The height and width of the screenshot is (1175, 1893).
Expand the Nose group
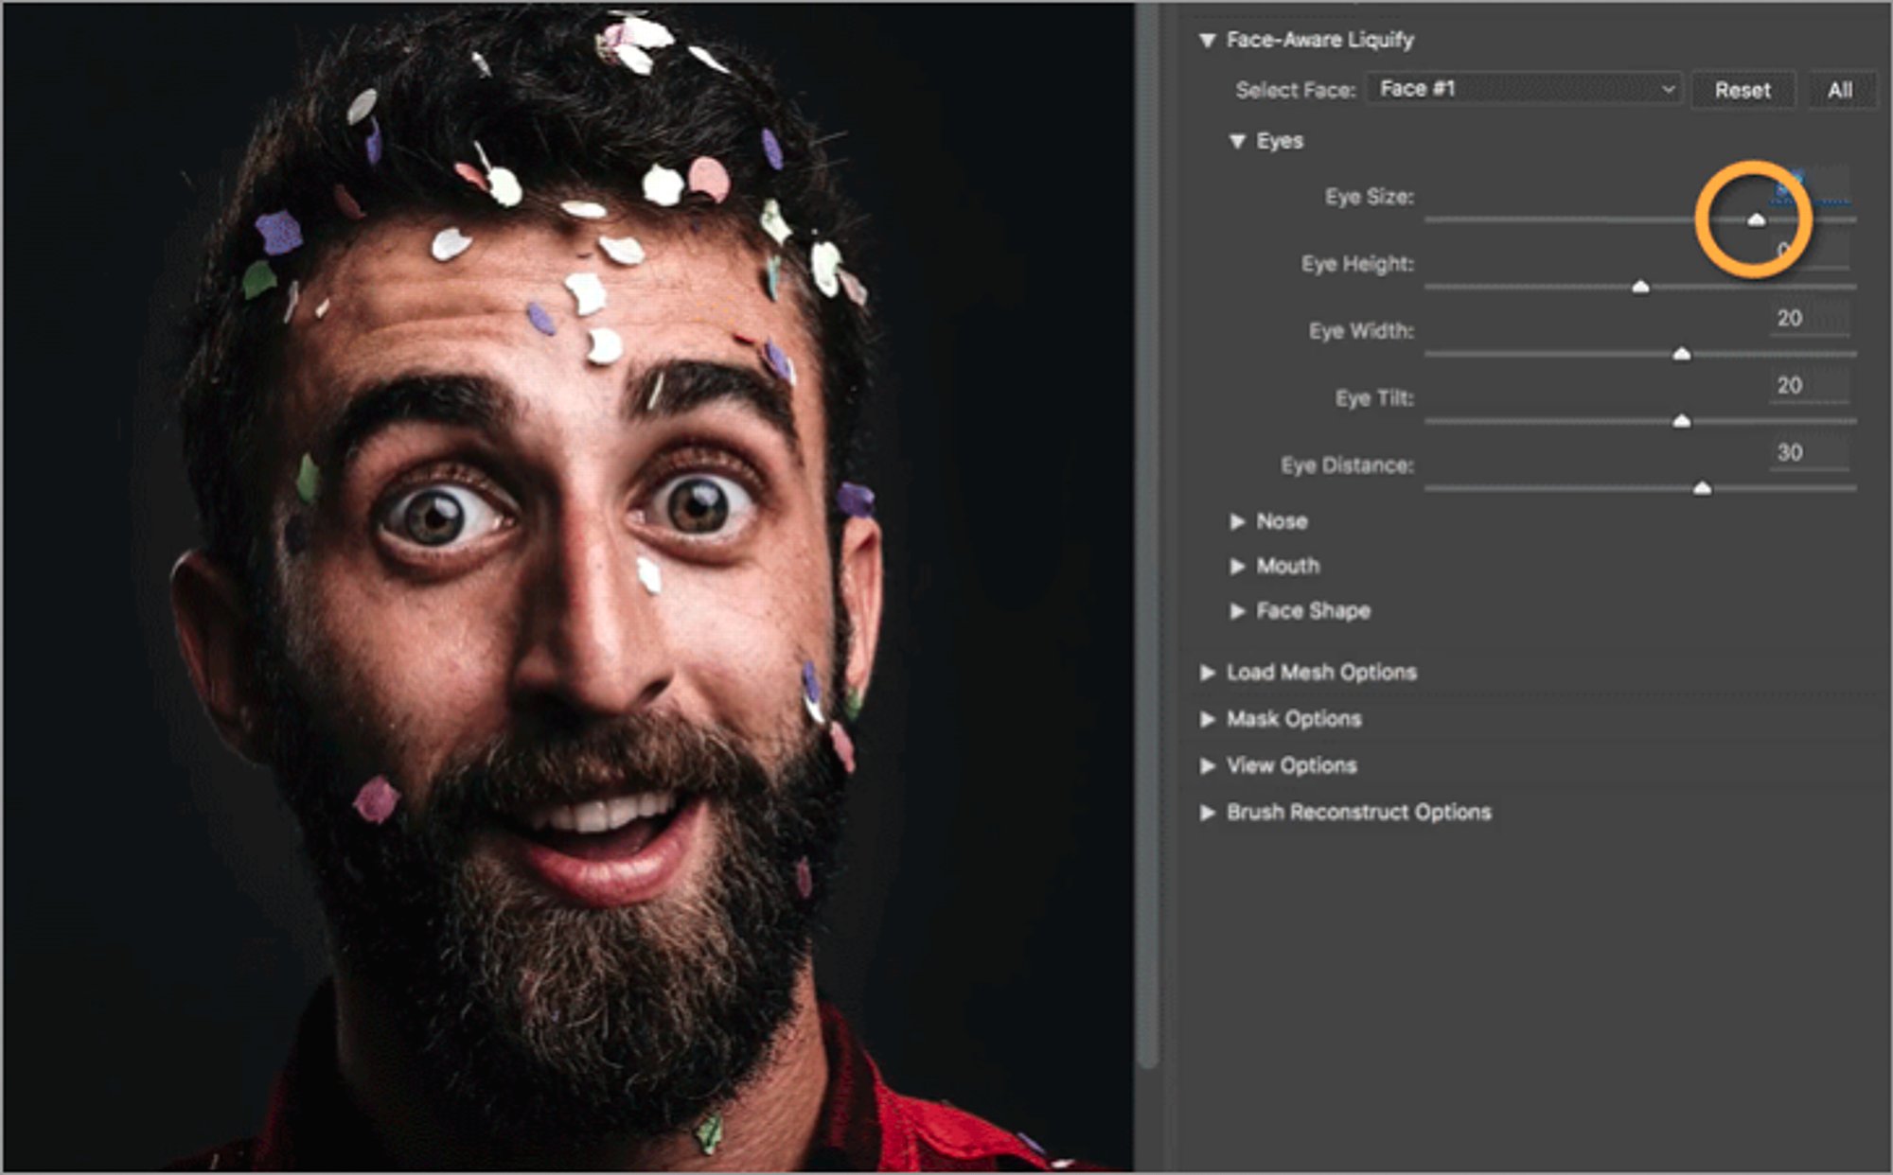(x=1237, y=521)
